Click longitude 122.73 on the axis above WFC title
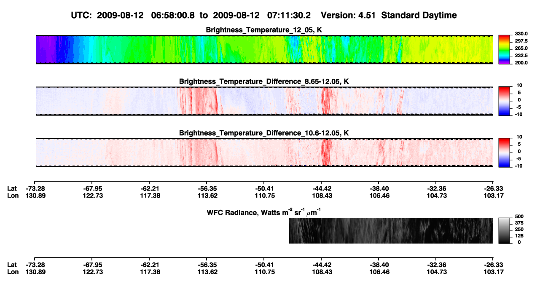The height and width of the screenshot is (281, 548). click(x=92, y=195)
